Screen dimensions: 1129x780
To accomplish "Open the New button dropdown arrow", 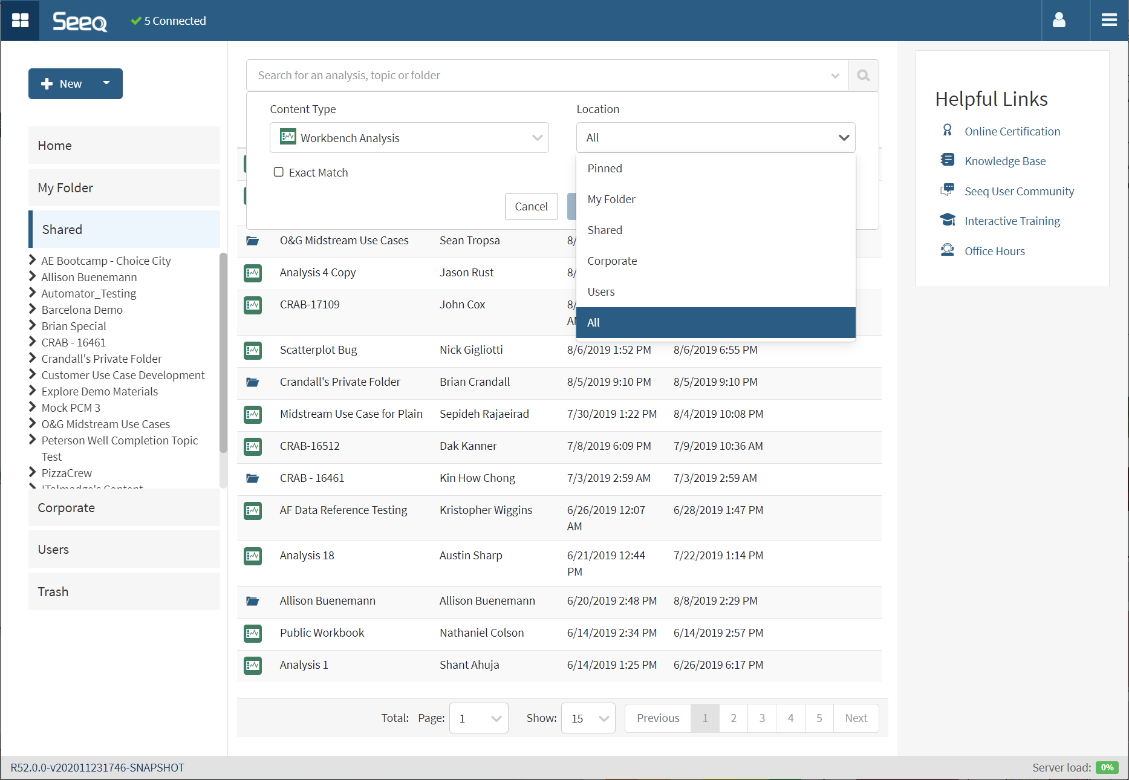I will (106, 83).
